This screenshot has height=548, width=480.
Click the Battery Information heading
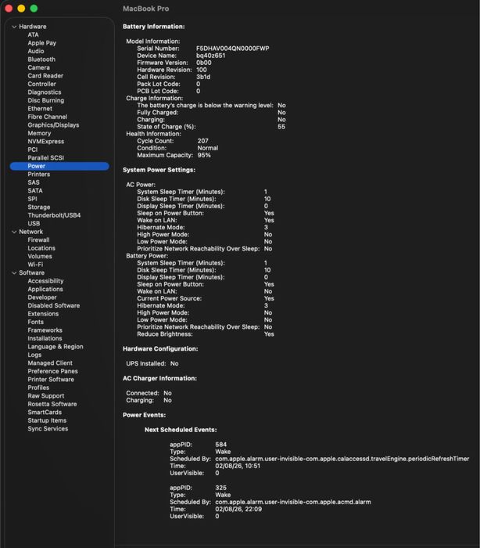(x=153, y=27)
